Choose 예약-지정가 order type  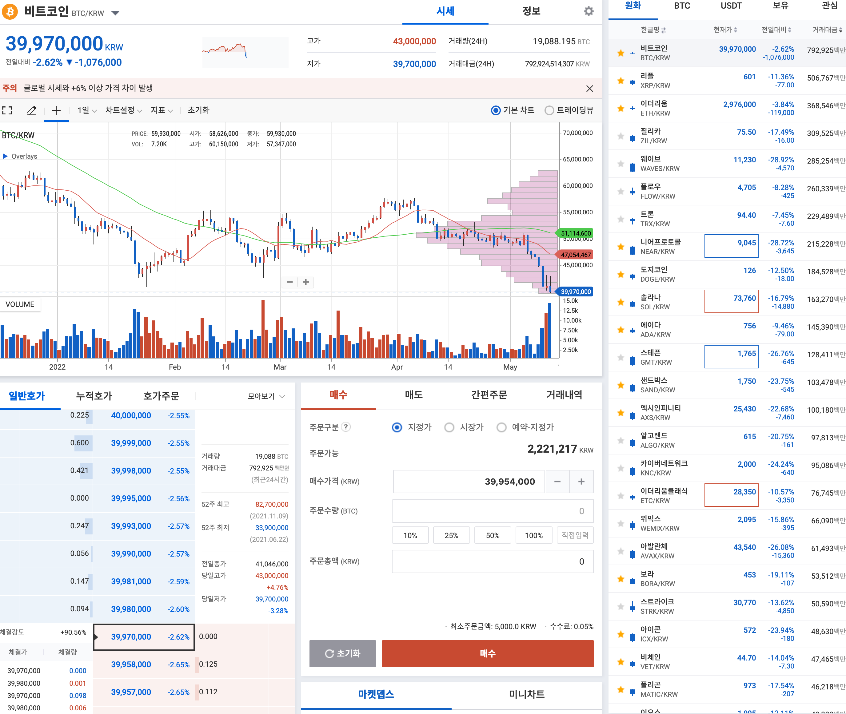pos(501,427)
